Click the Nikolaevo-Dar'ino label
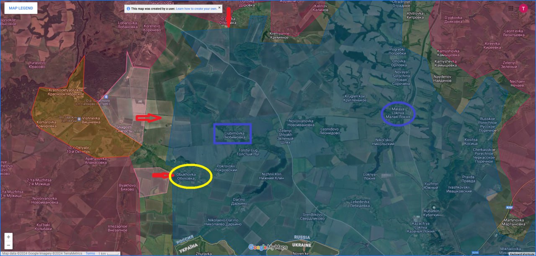536x256 pixels. pyautogui.click(x=223, y=222)
